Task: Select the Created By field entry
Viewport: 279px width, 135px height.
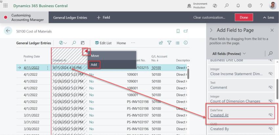Action: pos(241,127)
